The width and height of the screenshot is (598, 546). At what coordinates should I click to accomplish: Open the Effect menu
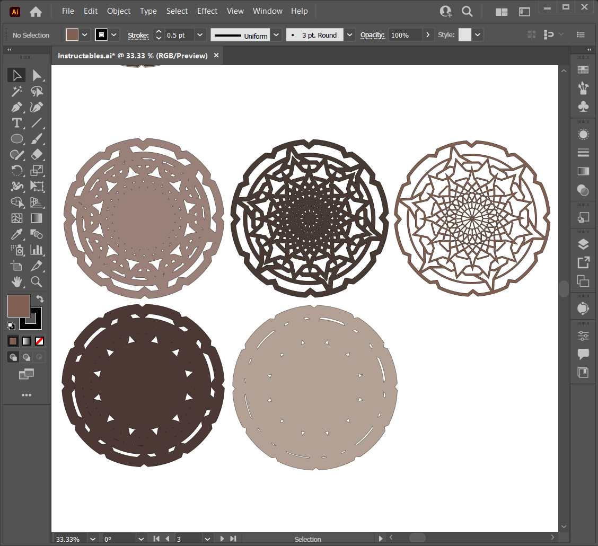(207, 11)
